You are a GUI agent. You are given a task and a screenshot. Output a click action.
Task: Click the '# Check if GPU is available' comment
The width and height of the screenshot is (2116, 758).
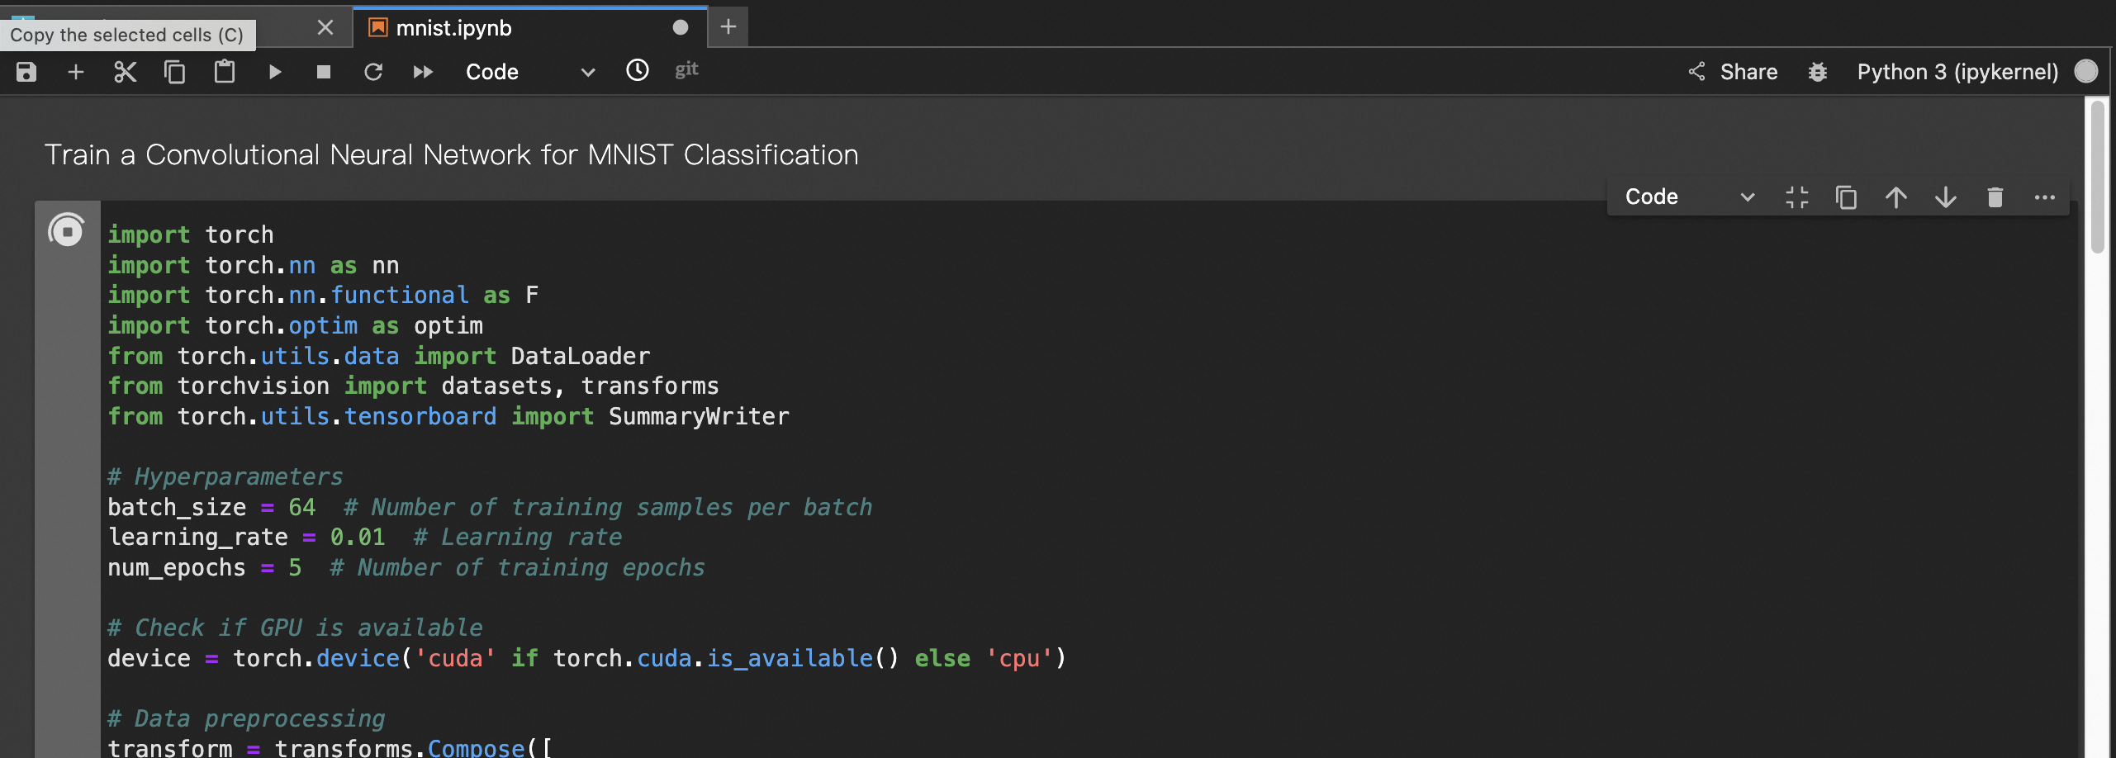tap(295, 628)
